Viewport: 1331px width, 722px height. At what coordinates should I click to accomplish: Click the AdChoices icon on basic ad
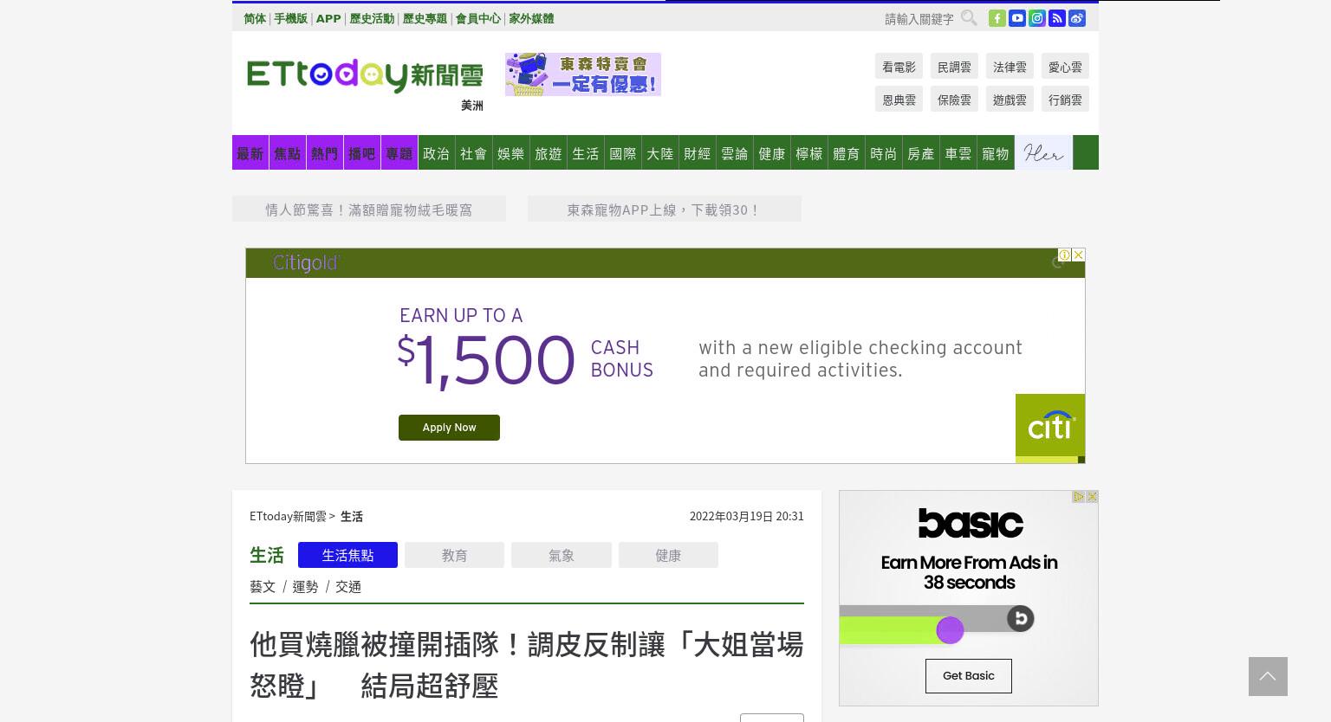1078,497
